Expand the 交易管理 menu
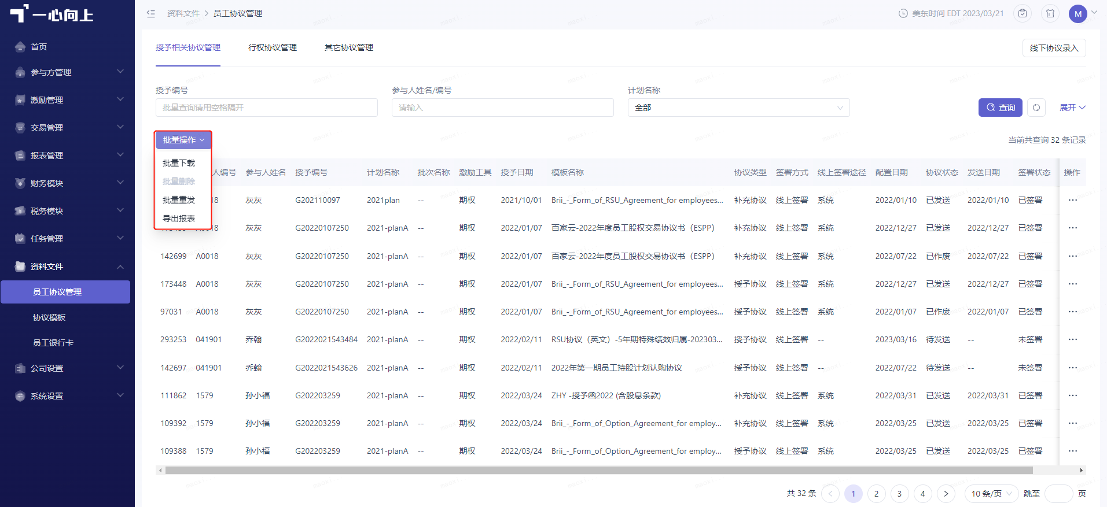The height and width of the screenshot is (507, 1107). [x=120, y=127]
